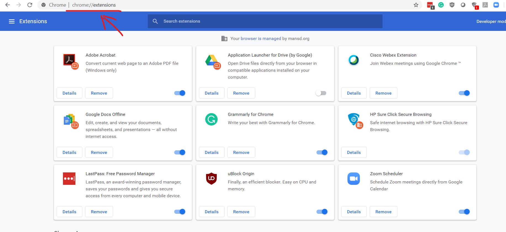The image size is (506, 232).
Task: Disable the Adobe Acrobat extension toggle
Action: (x=180, y=93)
